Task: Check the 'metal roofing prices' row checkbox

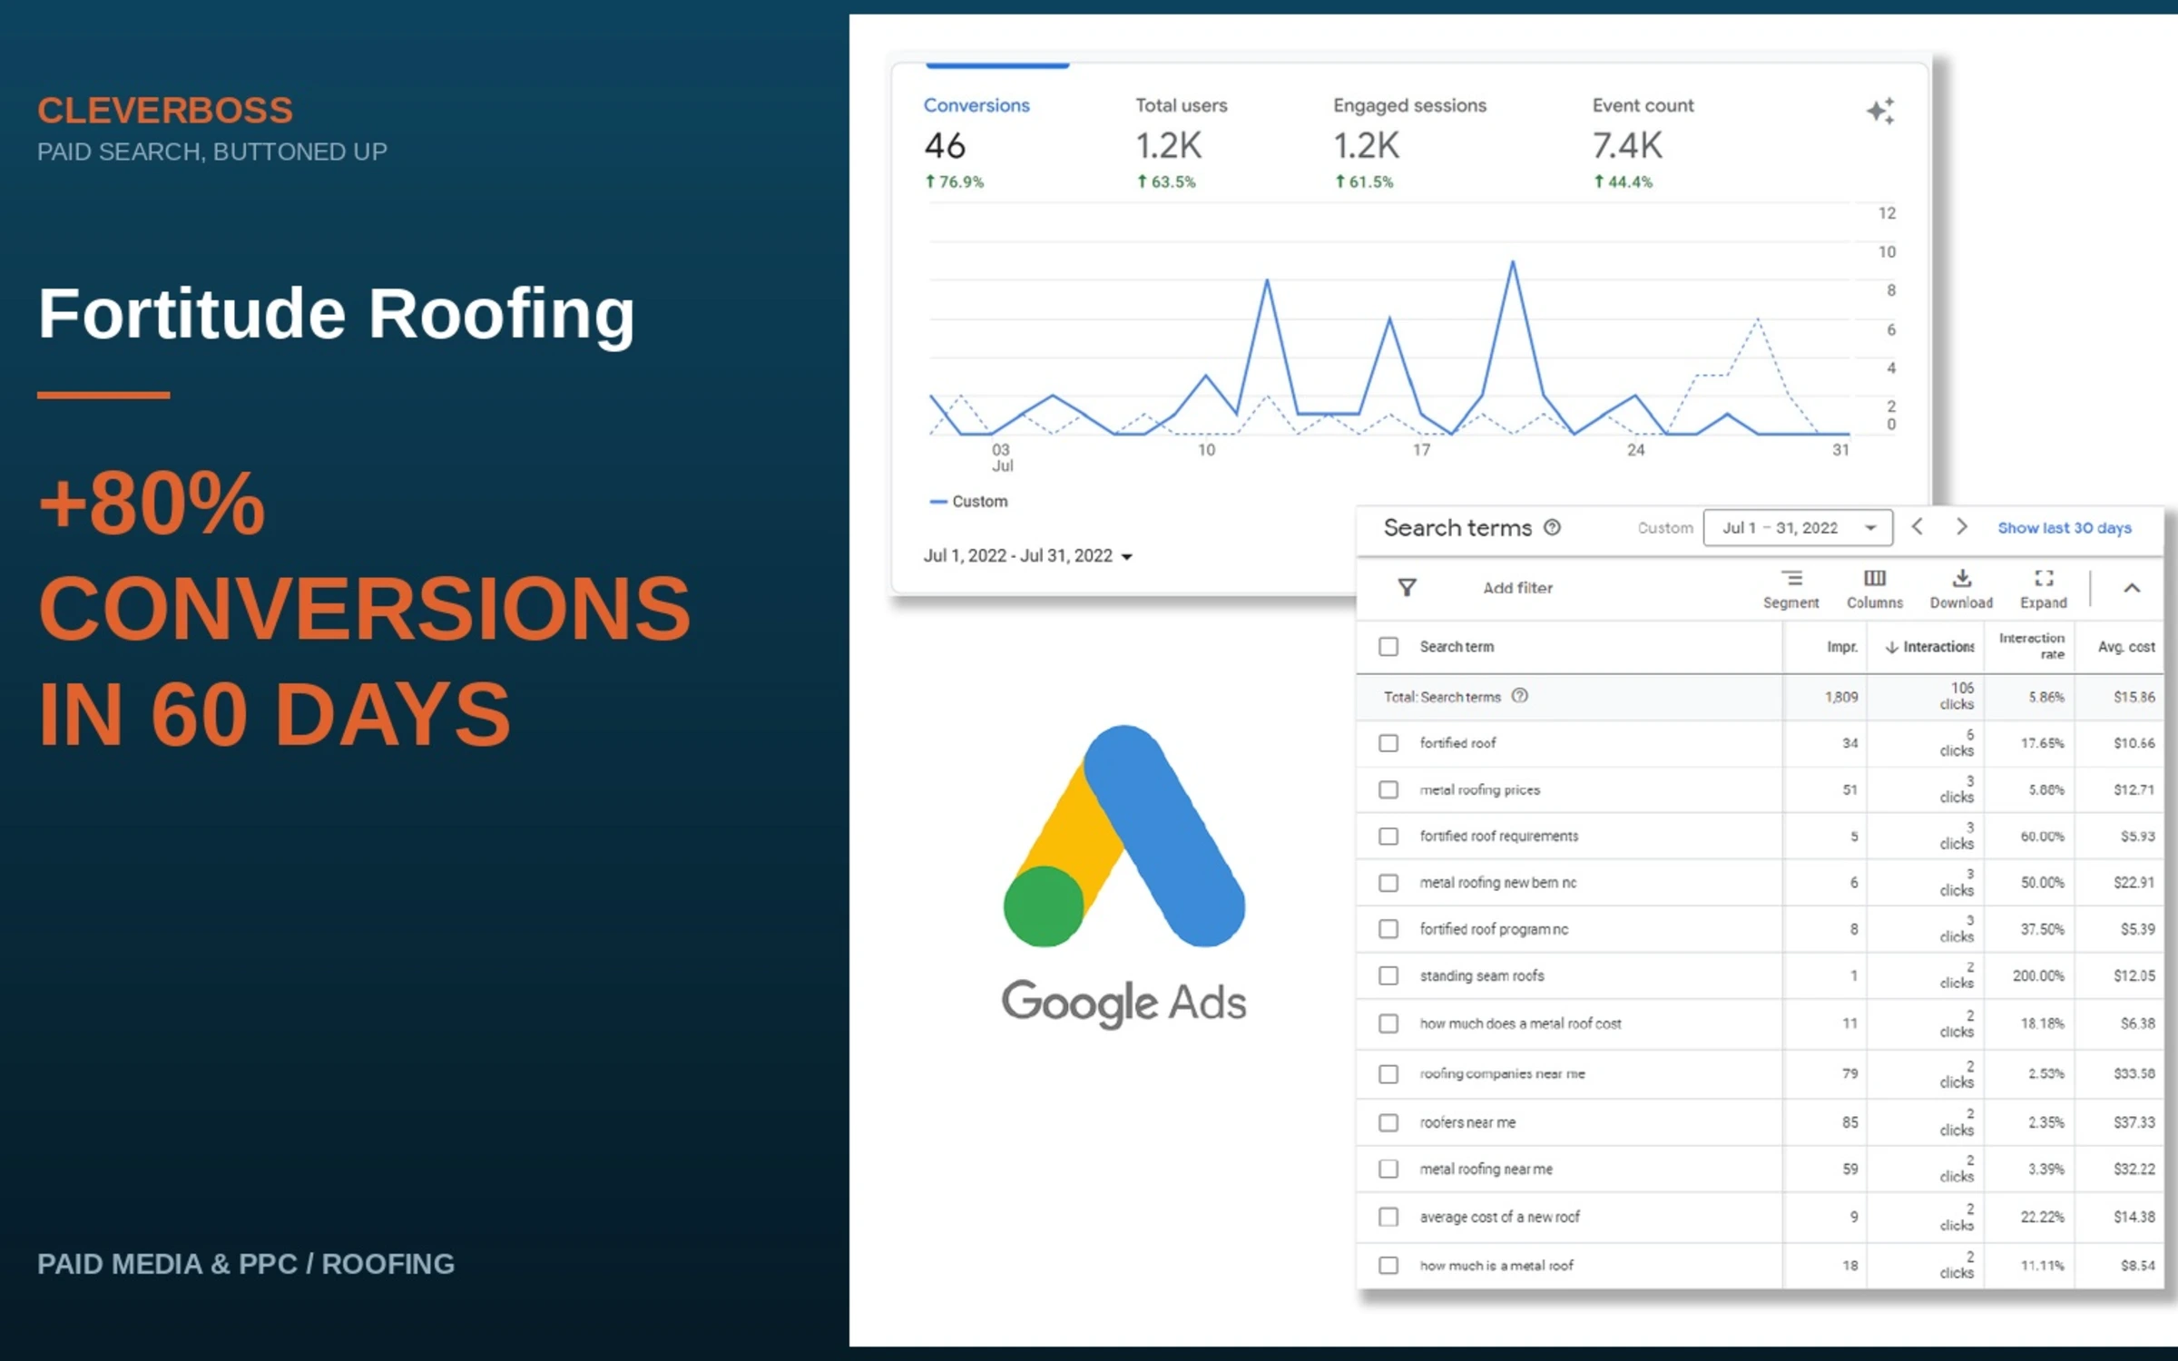Action: [x=1388, y=789]
